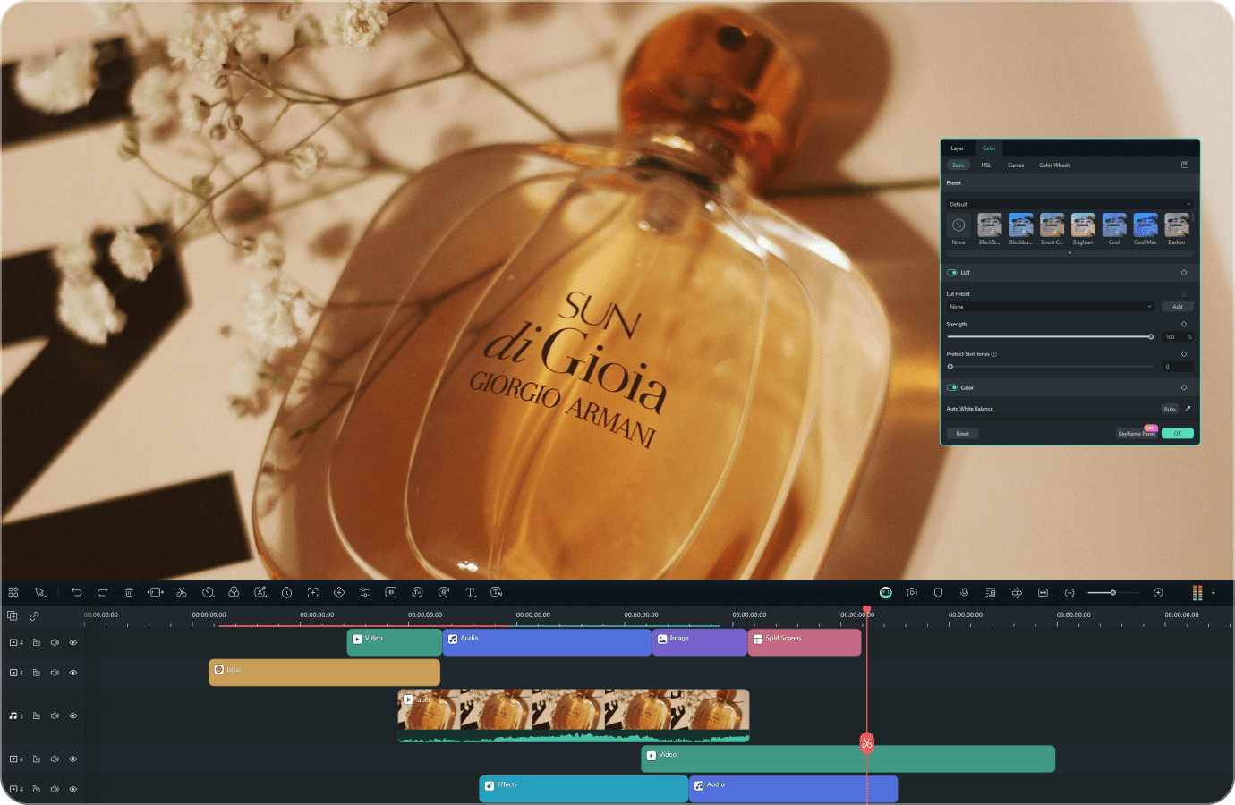Open the layout grid icon in timeline toolbar

point(13,592)
